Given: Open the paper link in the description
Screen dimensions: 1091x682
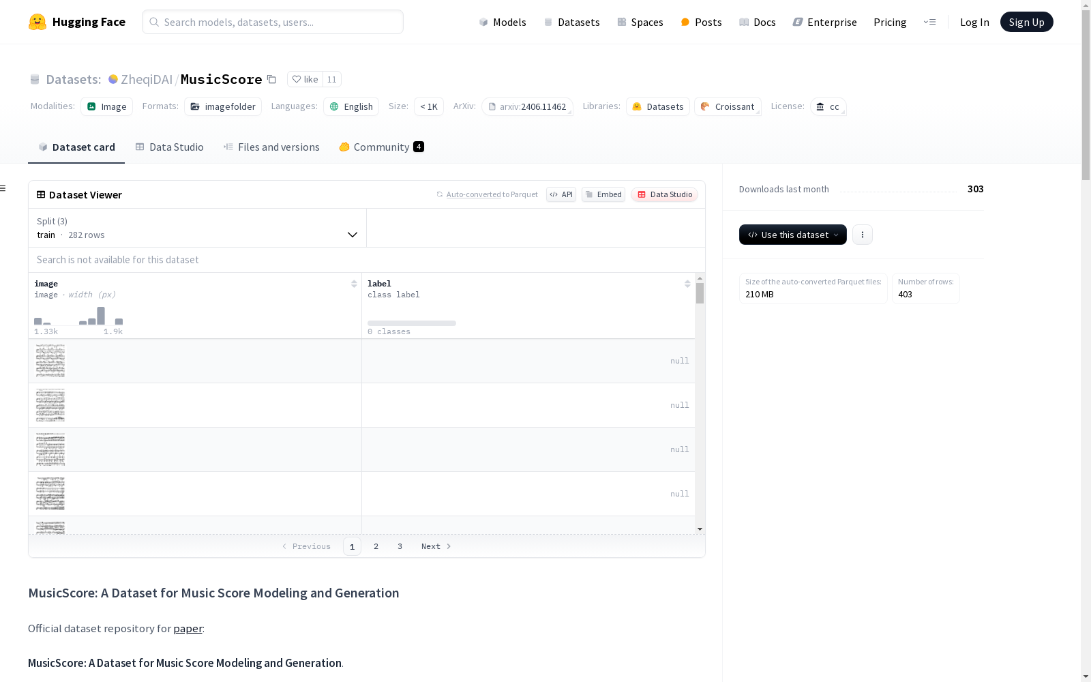Looking at the screenshot, I should coord(188,628).
